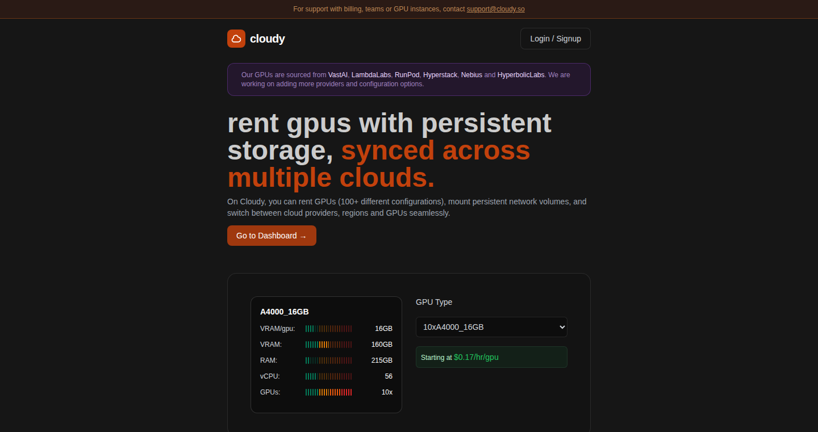The height and width of the screenshot is (432, 818).
Task: Click the RunPod provider name
Action: pyautogui.click(x=407, y=75)
